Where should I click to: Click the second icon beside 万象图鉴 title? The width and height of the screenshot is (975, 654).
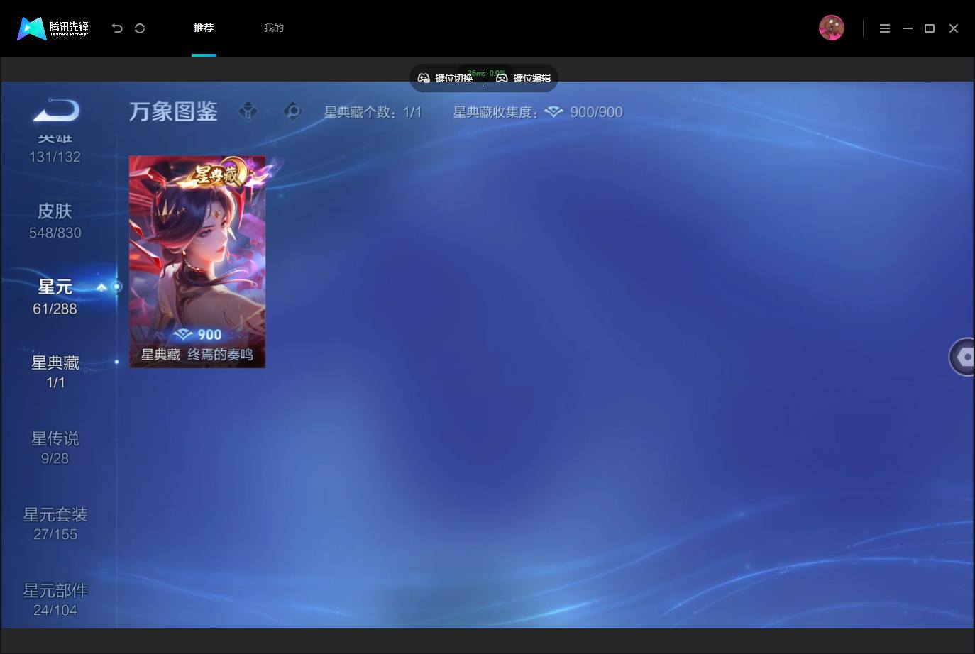click(292, 111)
